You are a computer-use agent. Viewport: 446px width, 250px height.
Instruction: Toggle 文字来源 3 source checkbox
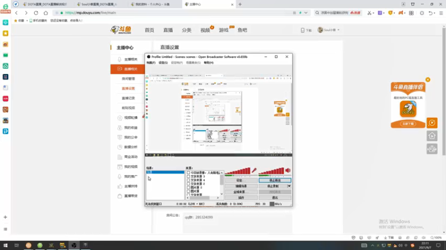[x=188, y=176]
